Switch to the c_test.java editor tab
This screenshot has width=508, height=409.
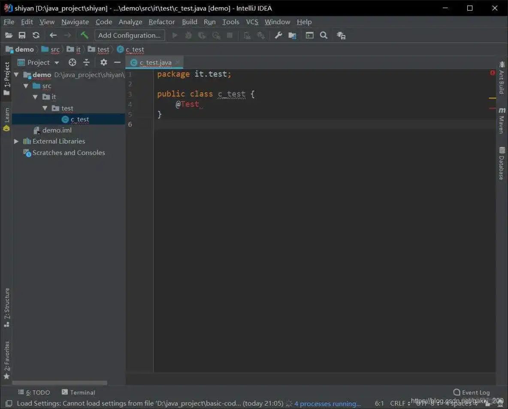point(155,62)
